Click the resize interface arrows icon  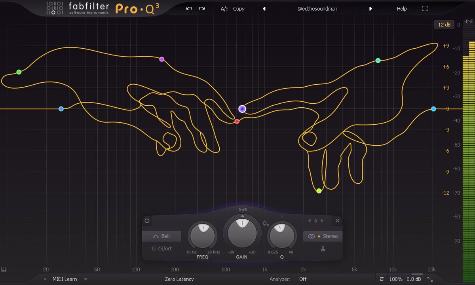click(x=429, y=279)
